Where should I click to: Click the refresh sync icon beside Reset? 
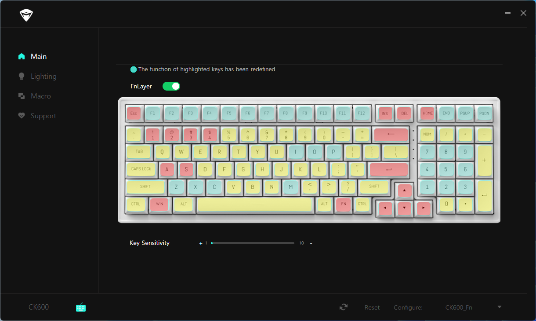pyautogui.click(x=344, y=307)
